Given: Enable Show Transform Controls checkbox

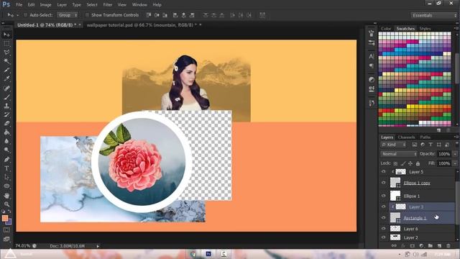Looking at the screenshot, I should (87, 14).
